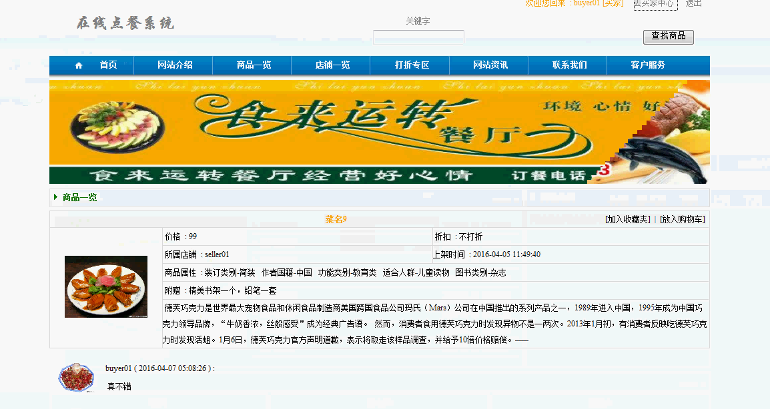Click the 附赠 gift description text
770x409 pixels.
point(220,291)
